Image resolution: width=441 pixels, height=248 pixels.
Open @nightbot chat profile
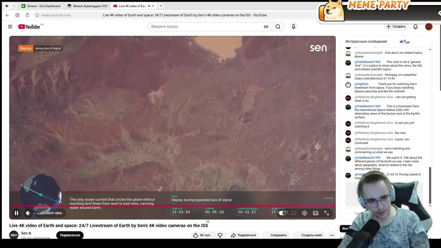click(x=361, y=84)
